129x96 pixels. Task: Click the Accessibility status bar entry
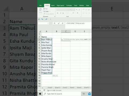point(54,90)
